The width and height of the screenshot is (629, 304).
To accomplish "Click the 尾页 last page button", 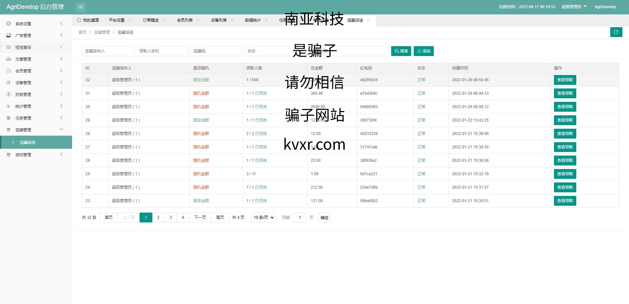I will [x=220, y=218].
